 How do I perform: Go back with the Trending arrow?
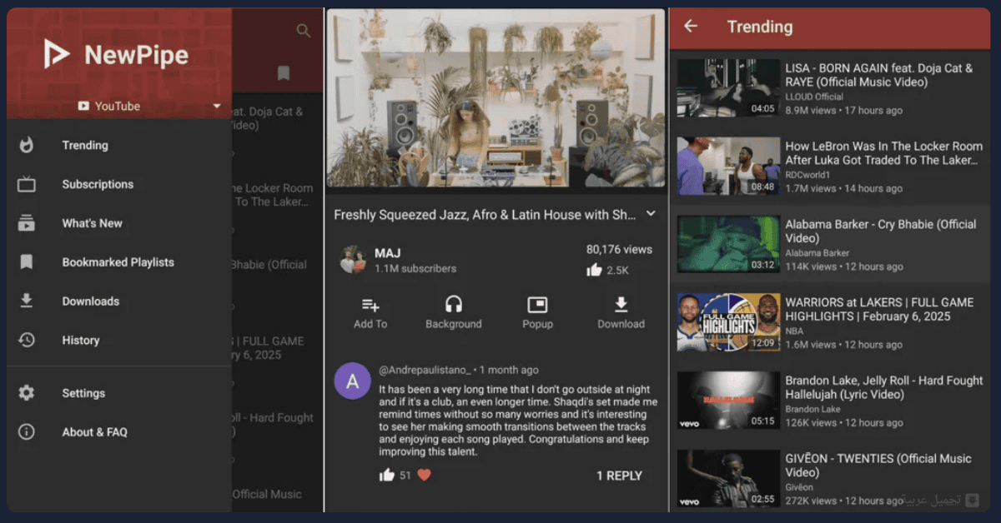pos(691,26)
